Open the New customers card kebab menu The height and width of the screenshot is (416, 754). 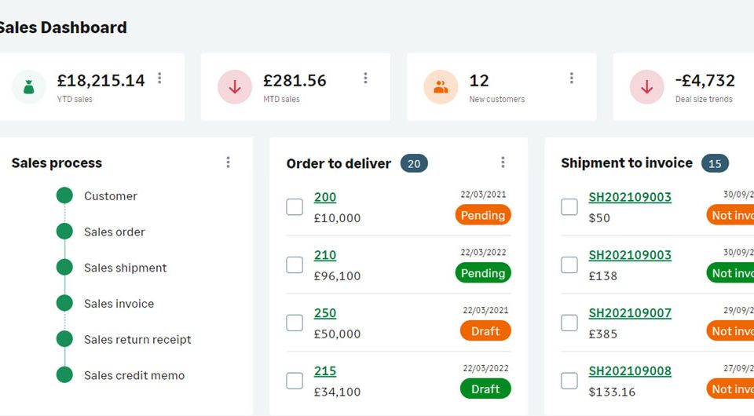571,78
